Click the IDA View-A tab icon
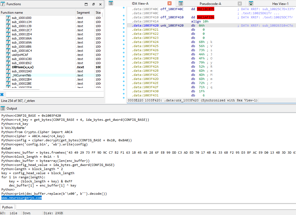This screenshot has height=215, width=296. coord(111,3)
